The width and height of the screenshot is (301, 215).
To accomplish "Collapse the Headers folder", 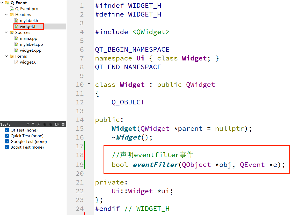I will coord(6,14).
